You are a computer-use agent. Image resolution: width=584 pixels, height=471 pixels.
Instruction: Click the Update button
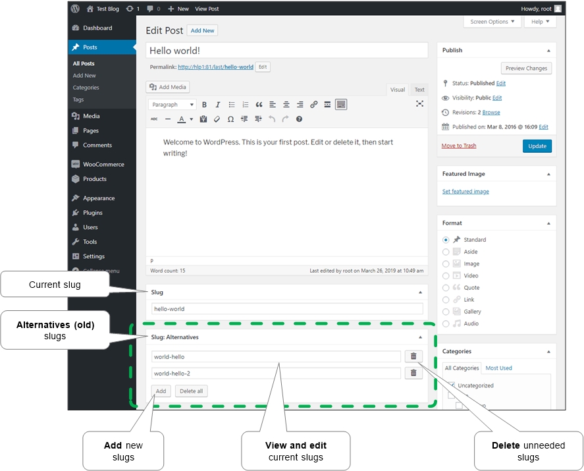click(x=537, y=146)
